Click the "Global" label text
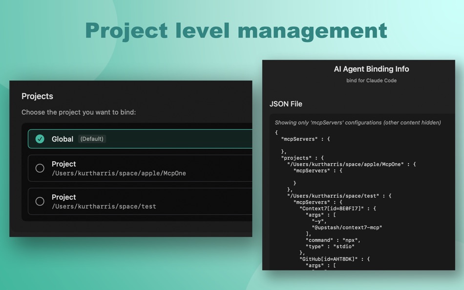This screenshot has height=290, width=464. (x=63, y=139)
